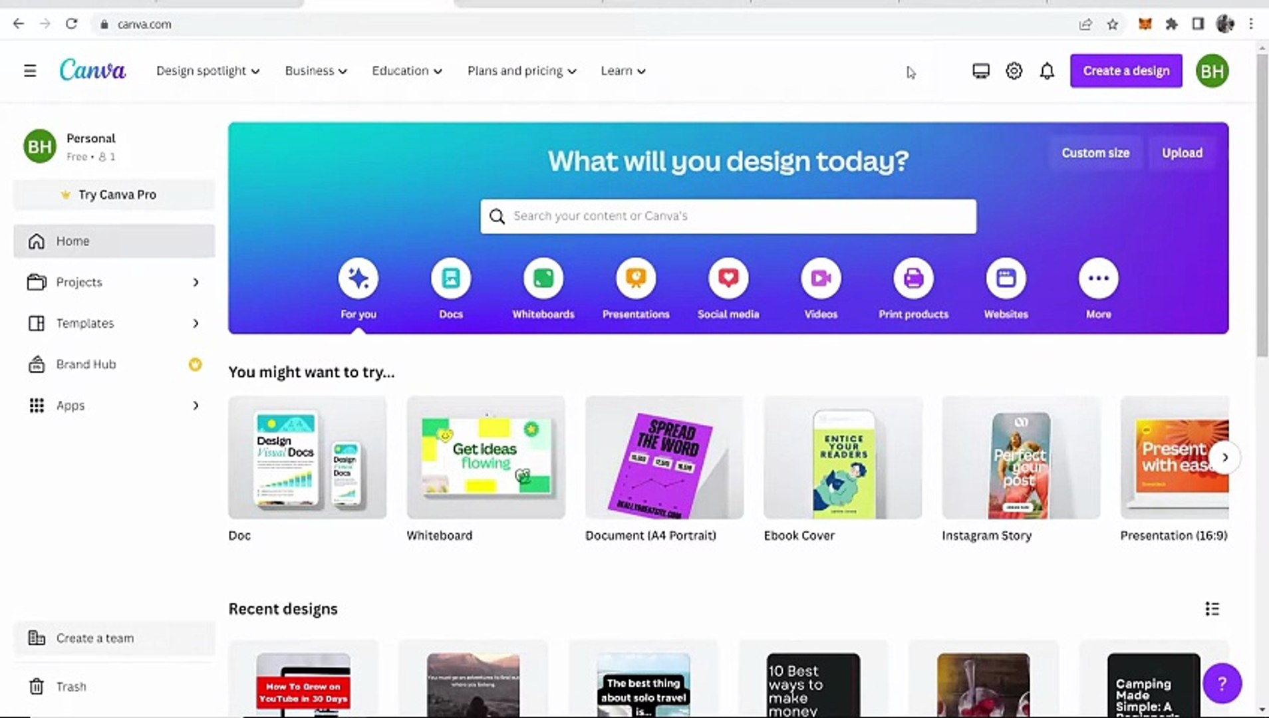This screenshot has height=718, width=1269.
Task: Open Brand Hub from the sidebar
Action: [86, 364]
